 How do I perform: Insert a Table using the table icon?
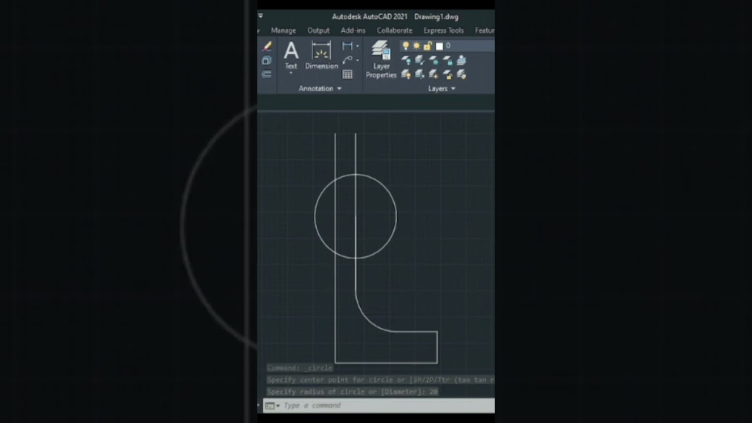pos(347,75)
